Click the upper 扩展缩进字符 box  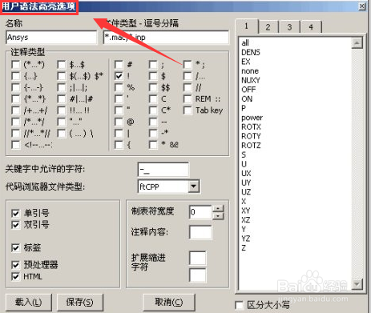pyautogui.click(x=197, y=258)
